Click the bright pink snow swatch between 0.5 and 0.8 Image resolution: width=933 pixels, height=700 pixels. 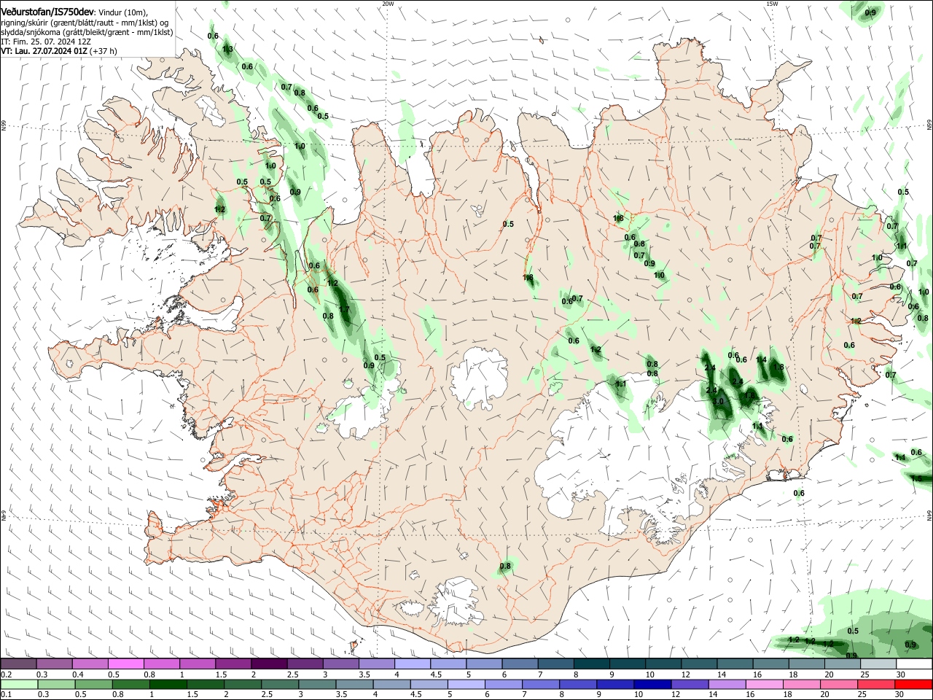tap(125, 664)
